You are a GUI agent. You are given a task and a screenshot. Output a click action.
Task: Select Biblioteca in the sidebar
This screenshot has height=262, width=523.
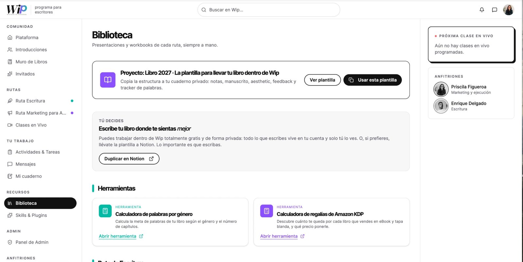40,203
